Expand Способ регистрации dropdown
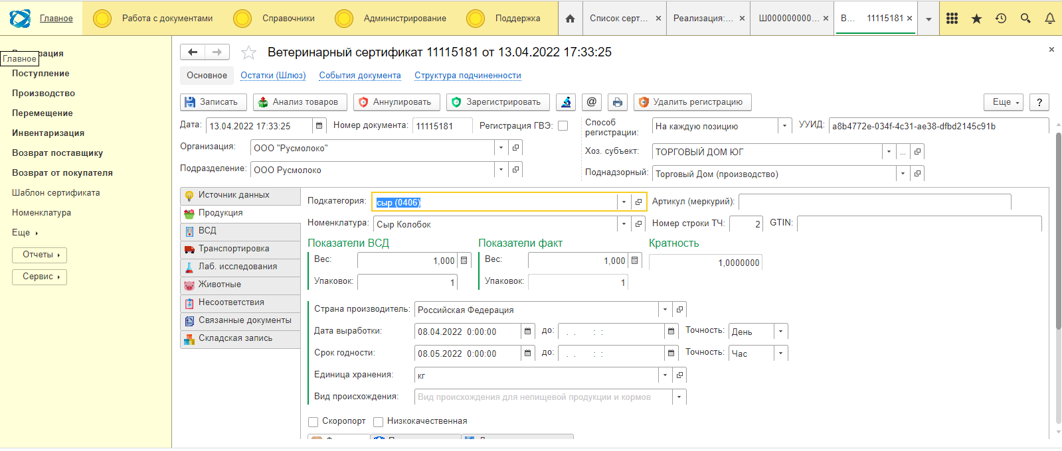 click(x=784, y=126)
